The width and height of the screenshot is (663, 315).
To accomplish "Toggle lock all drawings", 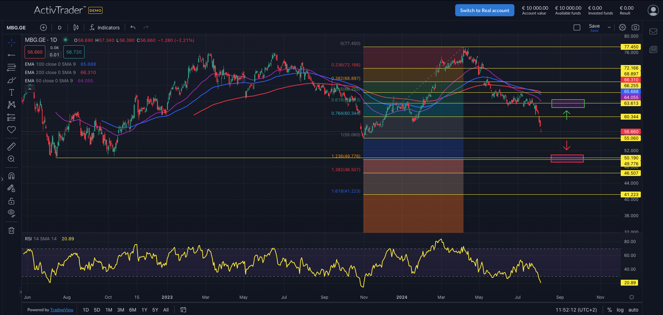I will tap(11, 201).
